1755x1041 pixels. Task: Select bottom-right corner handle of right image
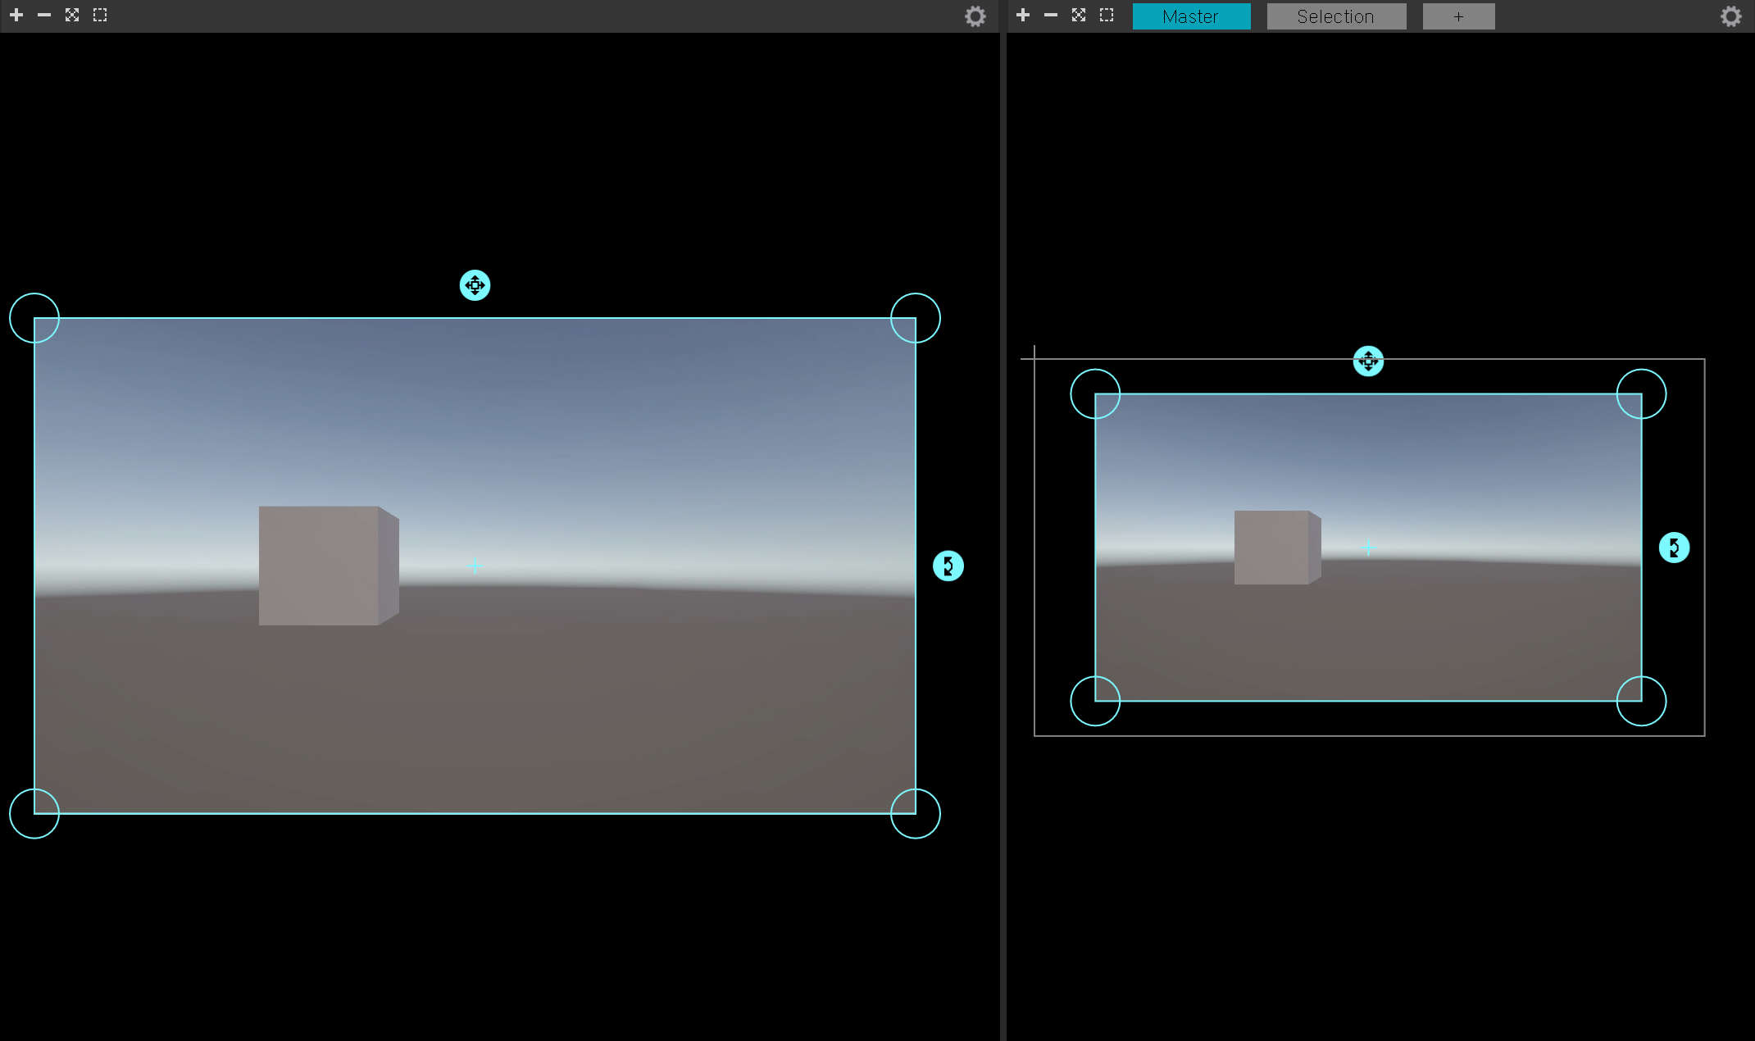pyautogui.click(x=1641, y=701)
